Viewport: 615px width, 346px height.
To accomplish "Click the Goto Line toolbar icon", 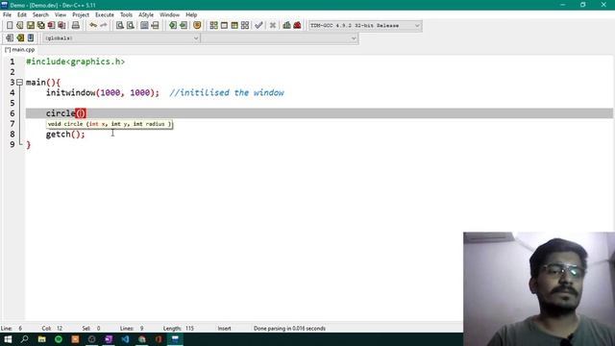I will click(x=155, y=26).
